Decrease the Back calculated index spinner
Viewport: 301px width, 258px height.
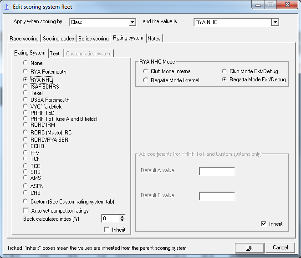pyautogui.click(x=122, y=220)
